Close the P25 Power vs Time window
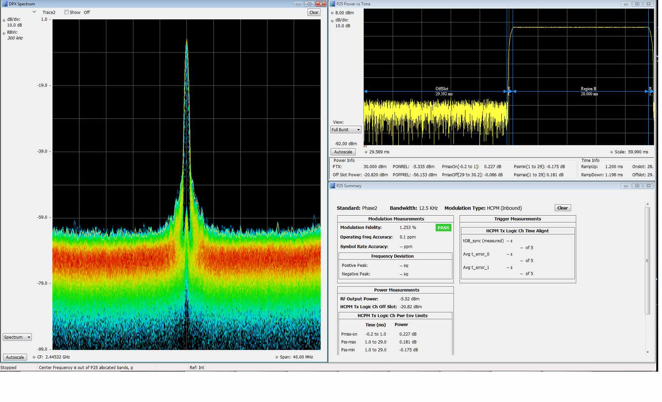This screenshot has height=402, width=662. [x=649, y=4]
